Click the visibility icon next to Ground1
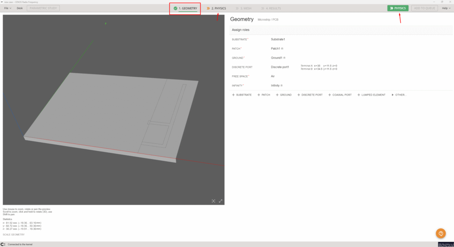 pos(284,58)
